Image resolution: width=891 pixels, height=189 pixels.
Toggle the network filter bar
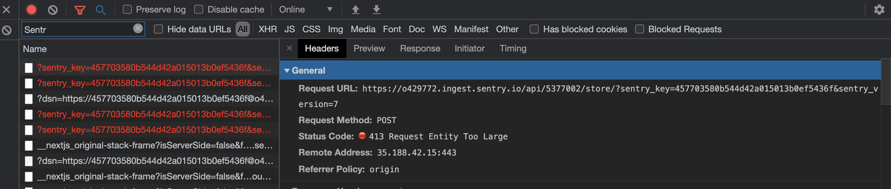(80, 9)
